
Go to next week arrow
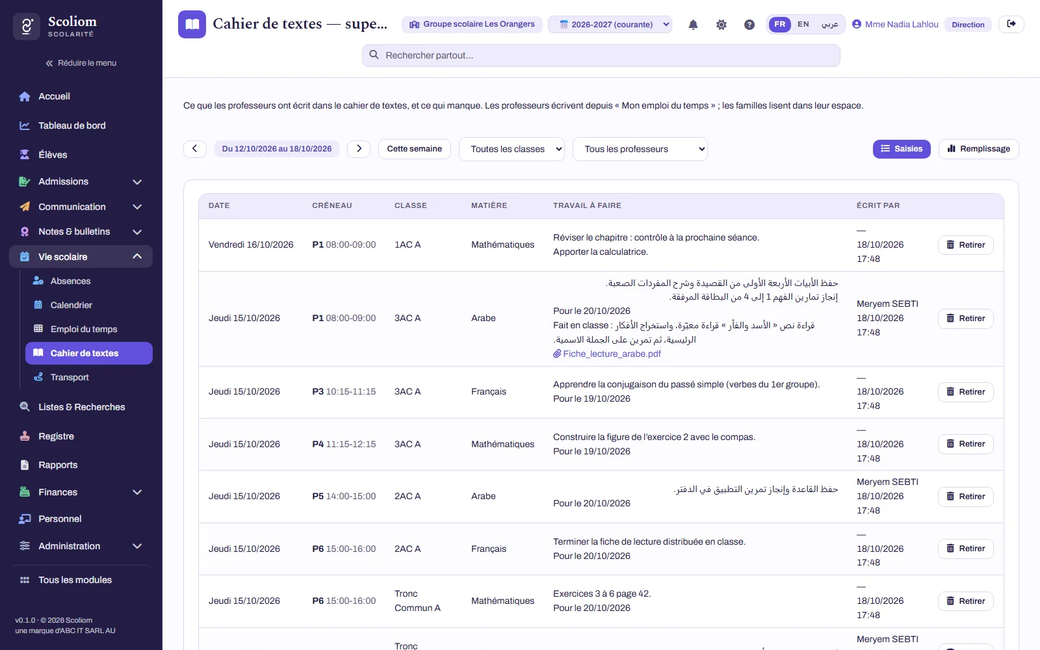tap(359, 149)
